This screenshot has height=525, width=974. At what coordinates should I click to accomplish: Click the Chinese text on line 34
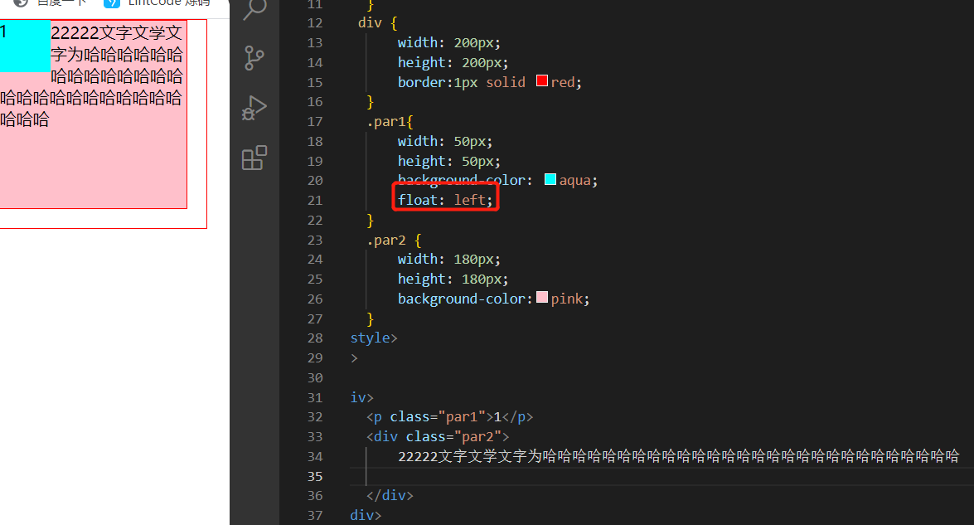tap(678, 457)
